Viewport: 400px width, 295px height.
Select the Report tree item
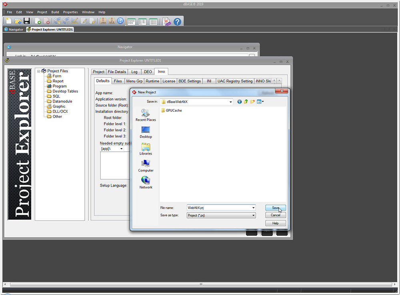55,81
